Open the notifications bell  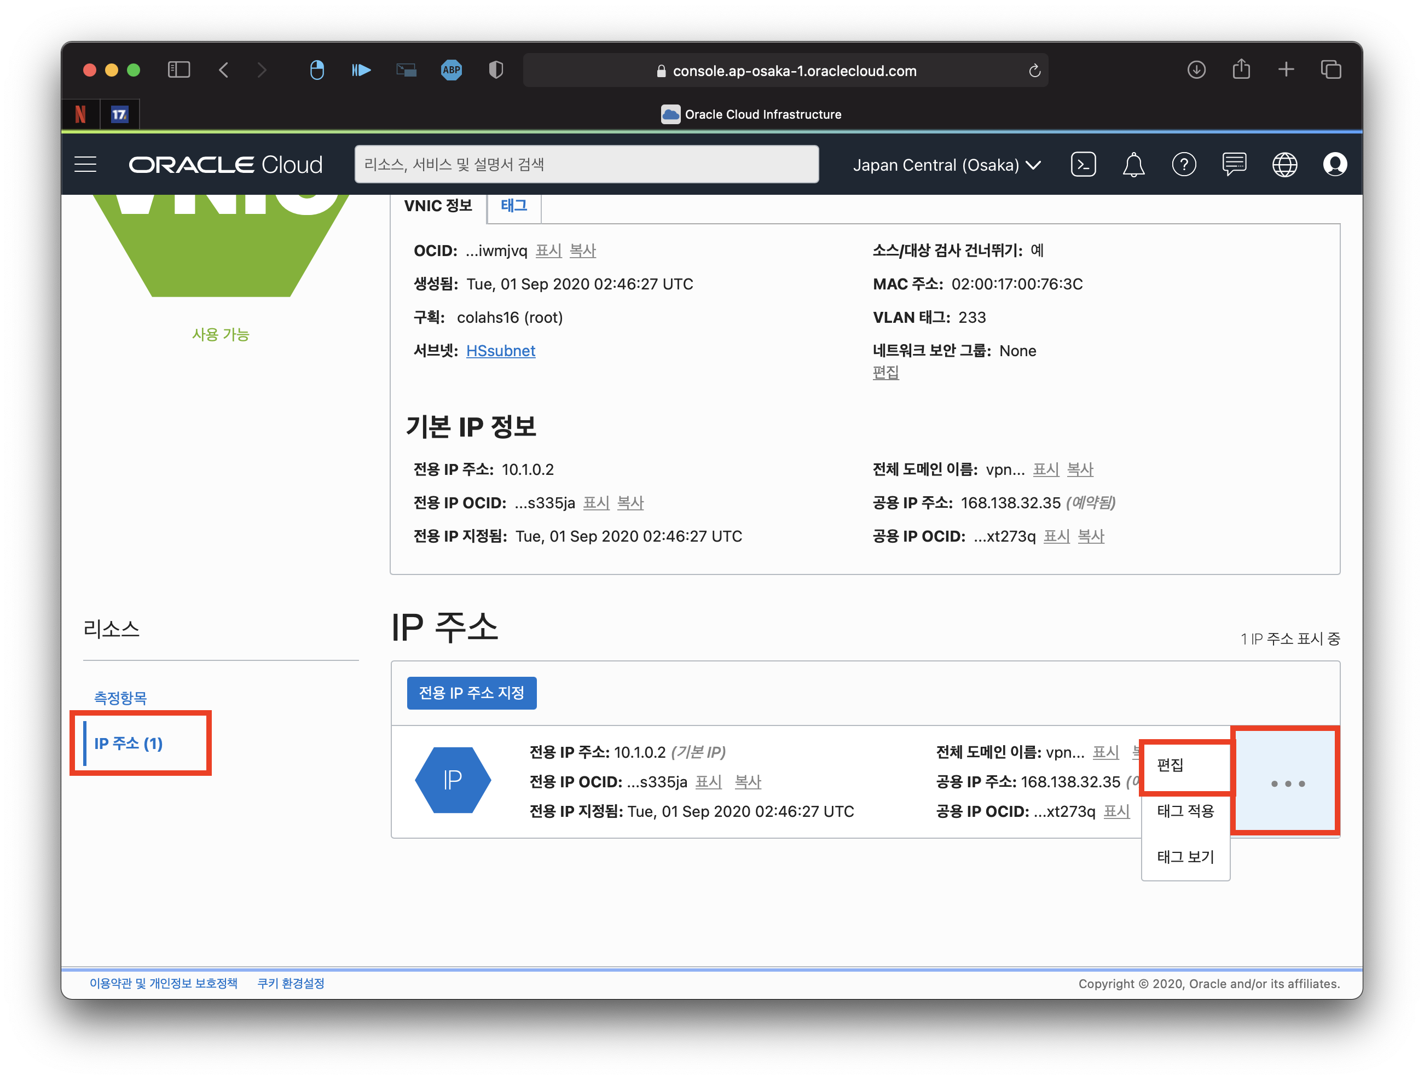click(x=1133, y=165)
